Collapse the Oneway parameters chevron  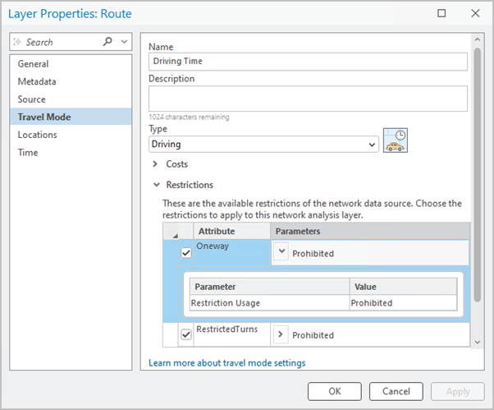pos(281,253)
